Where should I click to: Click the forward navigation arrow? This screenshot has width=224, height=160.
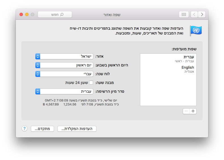[202, 14]
